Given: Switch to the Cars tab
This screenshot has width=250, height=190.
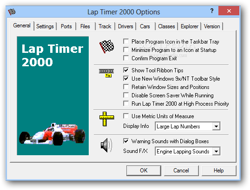Looking at the screenshot, I should pos(145,26).
